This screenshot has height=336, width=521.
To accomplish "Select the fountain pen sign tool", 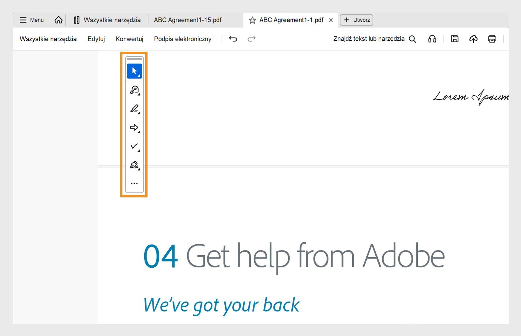I will [134, 165].
